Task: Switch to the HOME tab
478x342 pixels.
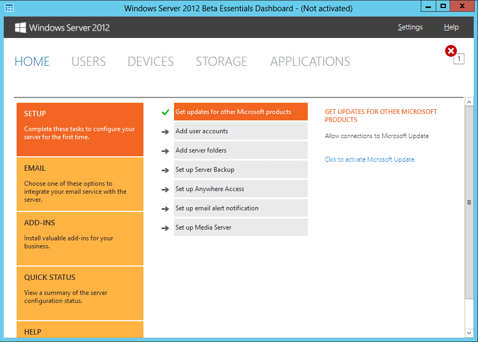Action: [32, 62]
